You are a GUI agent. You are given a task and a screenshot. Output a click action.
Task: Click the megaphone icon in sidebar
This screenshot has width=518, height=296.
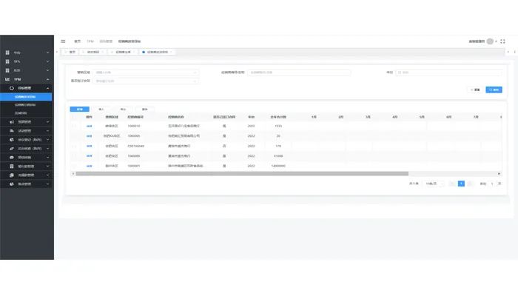coord(12,122)
